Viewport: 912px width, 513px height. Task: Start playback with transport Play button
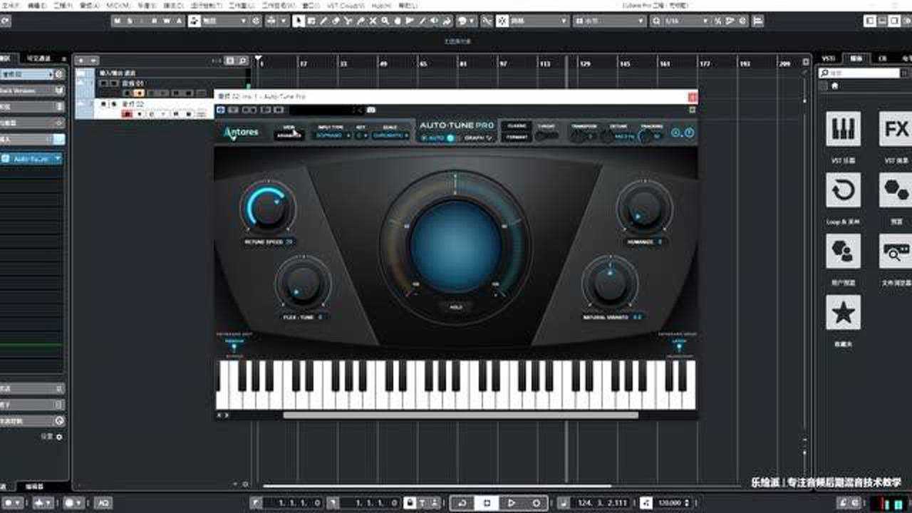(512, 503)
